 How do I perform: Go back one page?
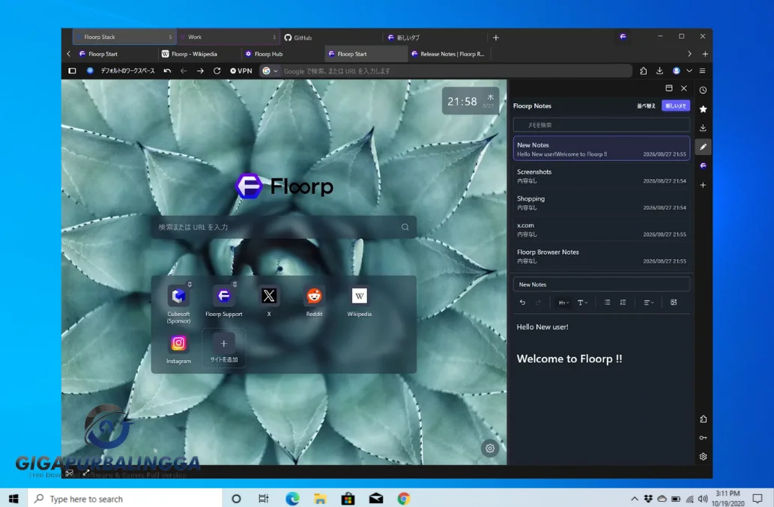click(x=184, y=71)
